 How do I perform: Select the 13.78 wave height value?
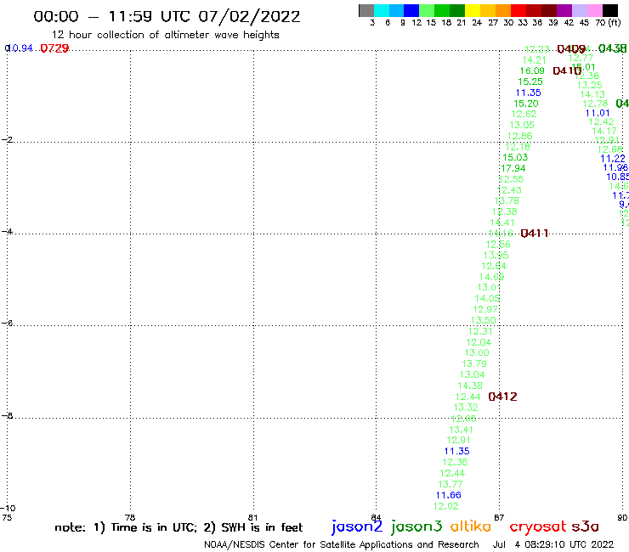pos(507,200)
